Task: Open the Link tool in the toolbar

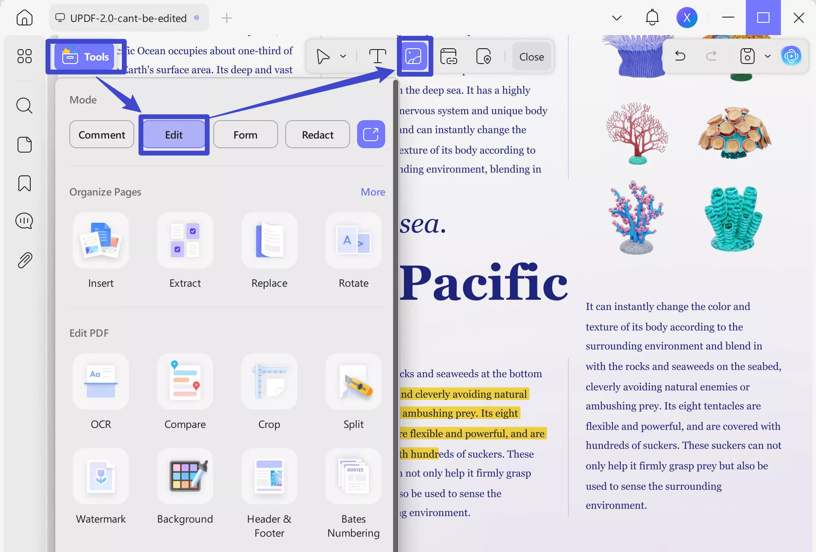Action: tap(449, 56)
